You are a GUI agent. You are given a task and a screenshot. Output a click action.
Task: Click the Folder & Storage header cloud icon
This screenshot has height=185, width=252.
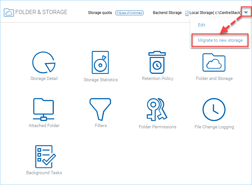pos(9,12)
